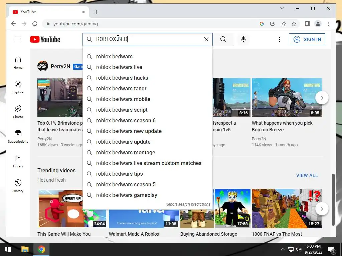Close the YouTube tab
This screenshot has width=342, height=256.
(83, 12)
